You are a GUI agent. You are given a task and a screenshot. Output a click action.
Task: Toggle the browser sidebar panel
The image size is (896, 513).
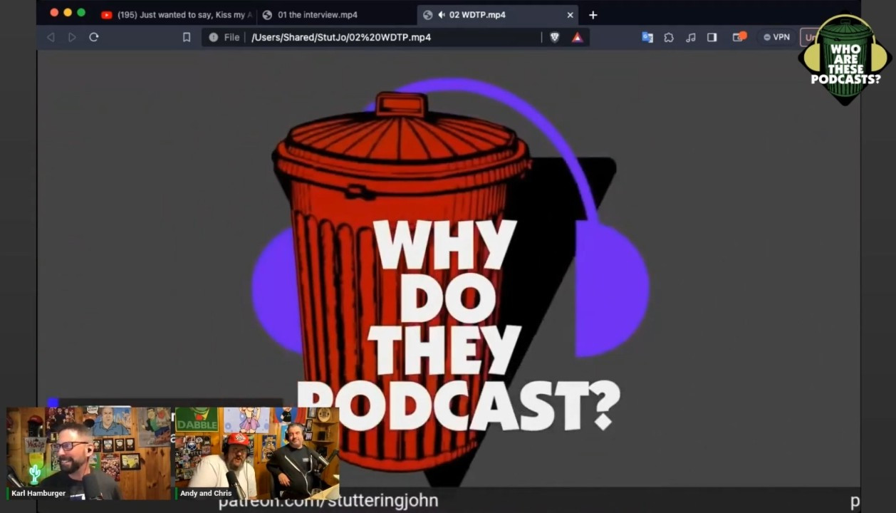(x=712, y=37)
